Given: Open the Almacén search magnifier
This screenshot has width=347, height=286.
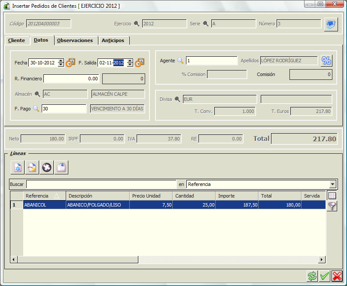Looking at the screenshot, I should pos(37,94).
